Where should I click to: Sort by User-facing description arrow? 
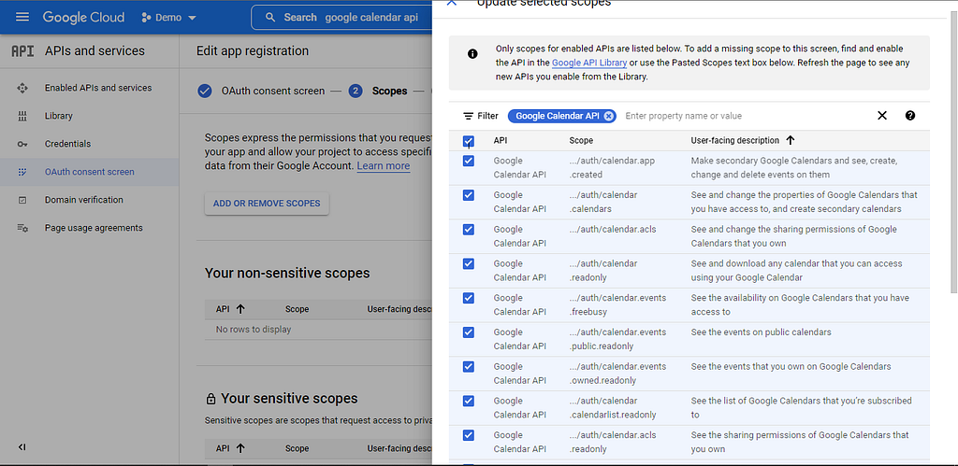click(x=790, y=140)
